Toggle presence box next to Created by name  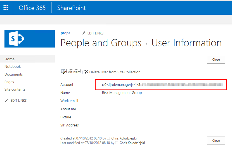click(108, 138)
